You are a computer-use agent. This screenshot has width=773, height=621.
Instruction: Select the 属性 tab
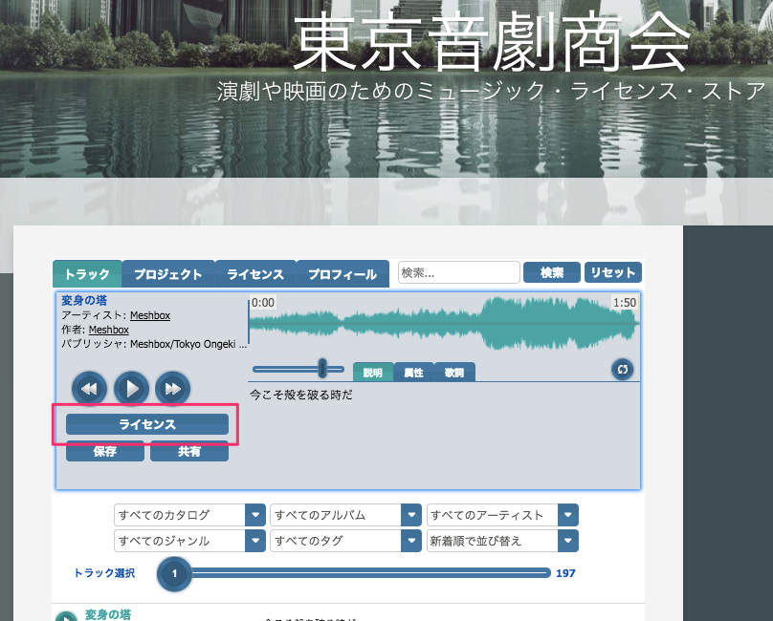pyautogui.click(x=413, y=373)
